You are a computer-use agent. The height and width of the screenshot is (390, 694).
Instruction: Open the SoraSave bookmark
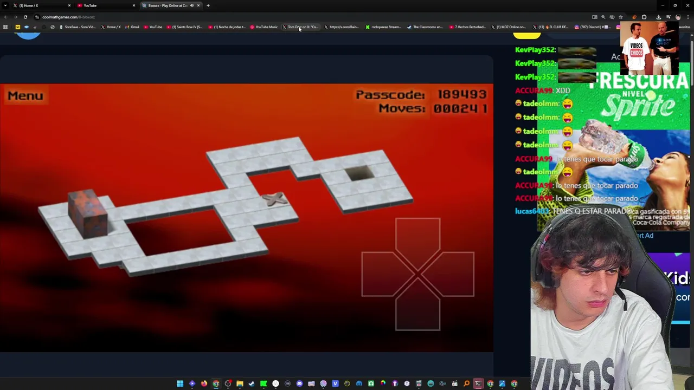click(x=78, y=27)
